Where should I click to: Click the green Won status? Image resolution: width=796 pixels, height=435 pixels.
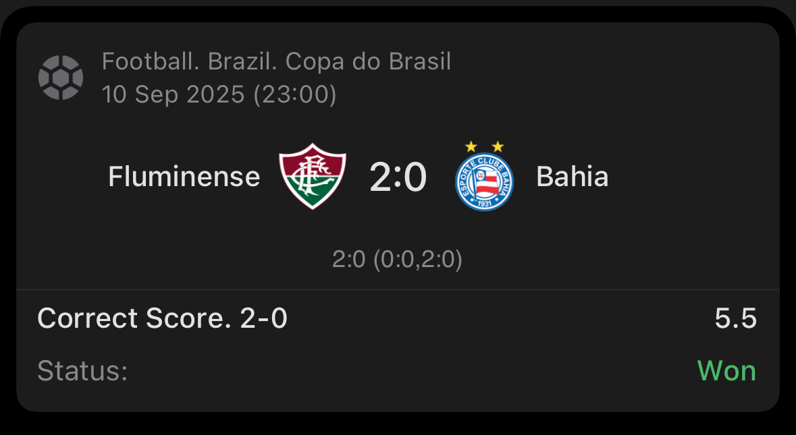(x=726, y=371)
